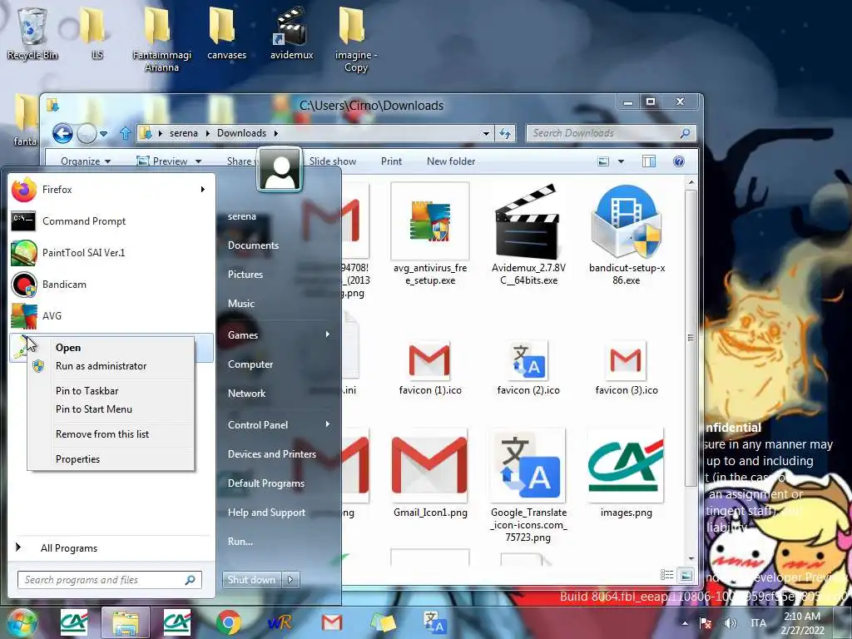Click the Search Downloads field
This screenshot has width=852, height=639.
[x=611, y=133]
